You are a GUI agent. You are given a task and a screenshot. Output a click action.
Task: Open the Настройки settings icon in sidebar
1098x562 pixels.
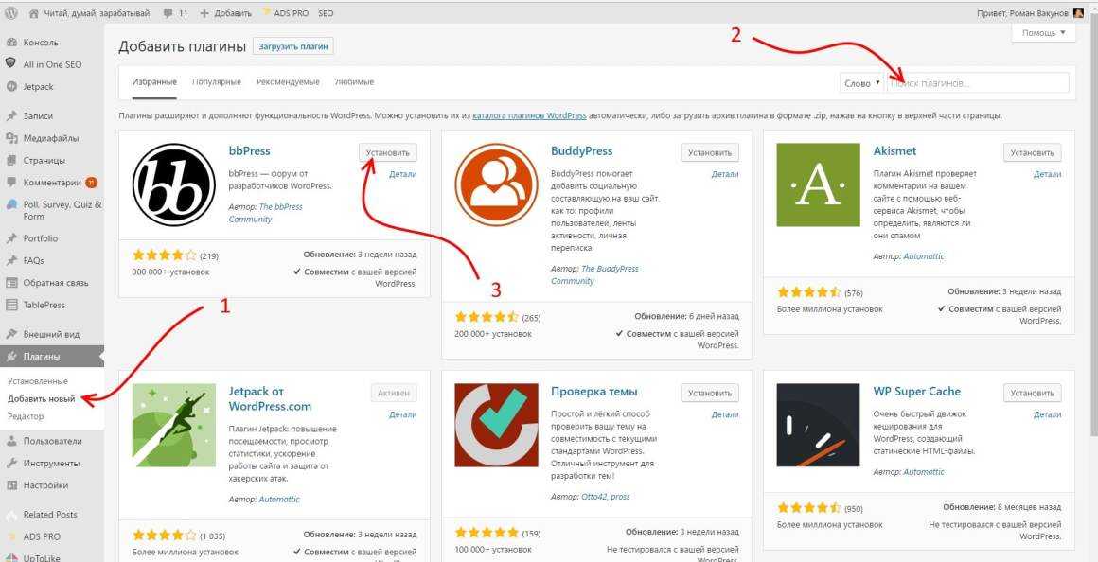11,485
